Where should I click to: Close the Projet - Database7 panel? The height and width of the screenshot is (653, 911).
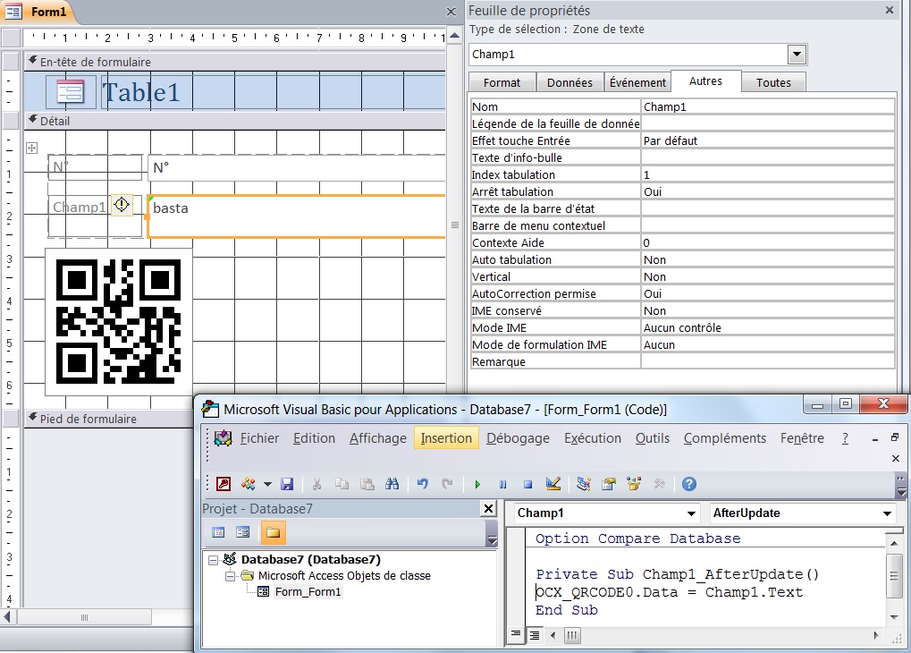click(489, 509)
